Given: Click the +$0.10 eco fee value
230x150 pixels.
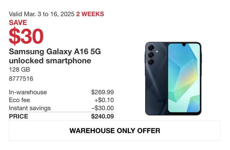Looking at the screenshot, I should point(104,100).
